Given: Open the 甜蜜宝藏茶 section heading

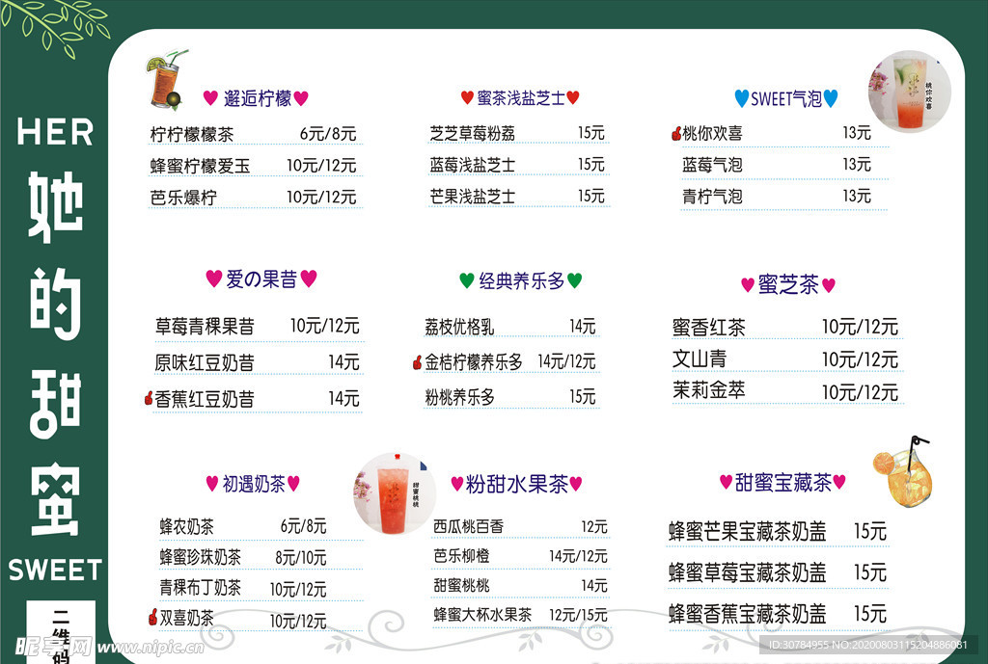Looking at the screenshot, I should coord(779,480).
